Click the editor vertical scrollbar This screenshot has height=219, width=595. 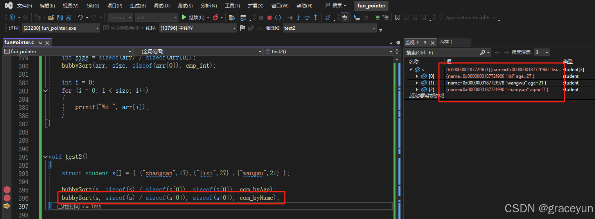click(x=397, y=137)
